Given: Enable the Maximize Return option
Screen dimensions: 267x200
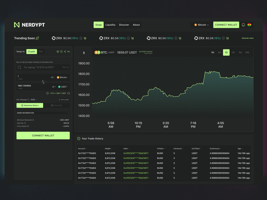Looking at the screenshot, I should [x=30, y=105].
